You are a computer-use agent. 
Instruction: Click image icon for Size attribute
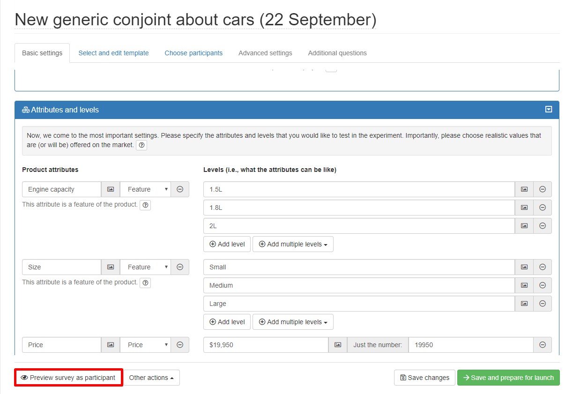(111, 267)
